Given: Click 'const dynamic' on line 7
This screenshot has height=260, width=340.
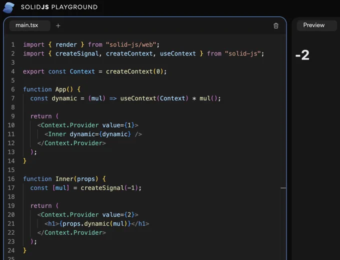Looking at the screenshot, I should 53,98.
